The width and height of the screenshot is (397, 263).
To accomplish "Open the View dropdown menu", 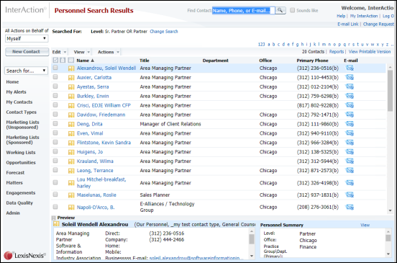I will click(81, 52).
